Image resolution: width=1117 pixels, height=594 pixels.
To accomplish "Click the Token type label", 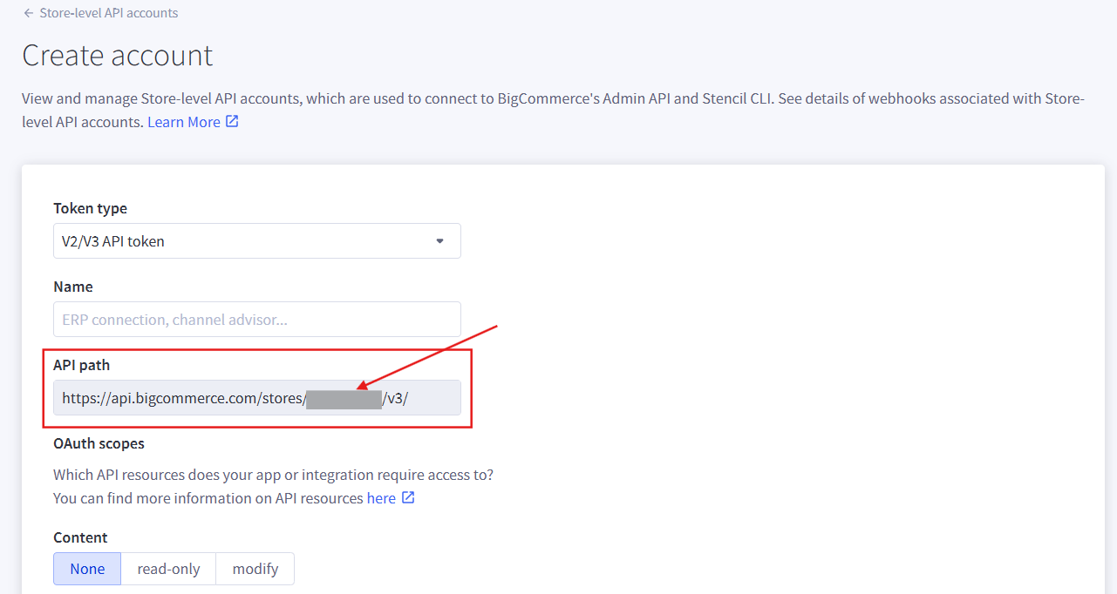I will tap(90, 208).
